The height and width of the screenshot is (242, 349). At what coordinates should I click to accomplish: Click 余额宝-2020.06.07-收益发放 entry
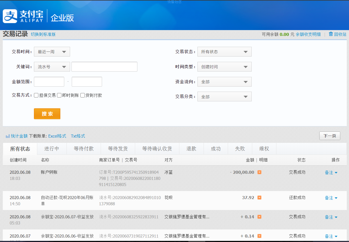[67, 217]
